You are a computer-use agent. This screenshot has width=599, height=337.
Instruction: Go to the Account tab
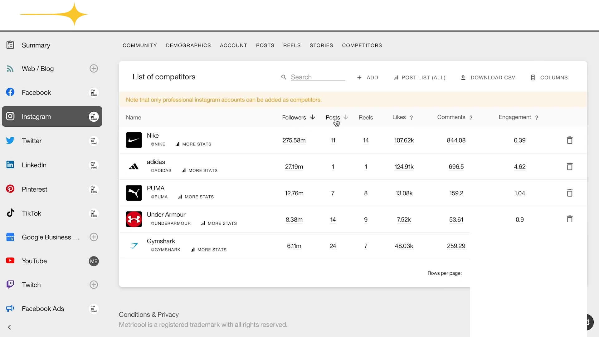[x=233, y=45]
